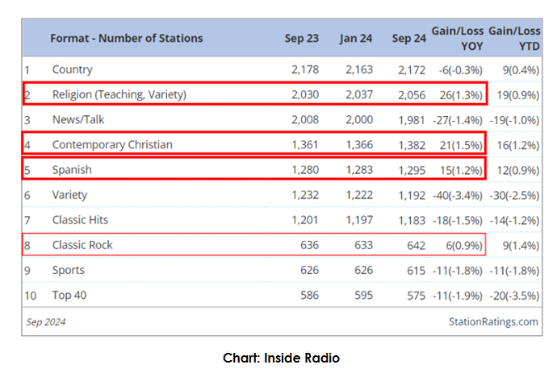Select the Sep 24 column header
Viewport: 557px width, 373px height.
tap(408, 38)
